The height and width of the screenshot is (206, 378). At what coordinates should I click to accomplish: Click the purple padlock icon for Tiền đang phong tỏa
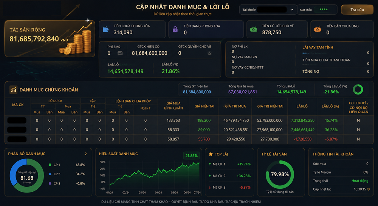[175, 29]
